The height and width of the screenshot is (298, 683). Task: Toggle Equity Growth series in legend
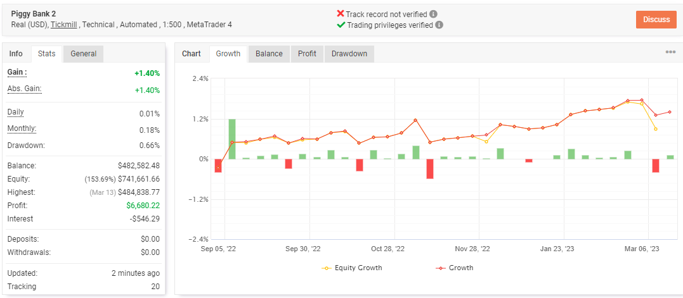point(351,268)
